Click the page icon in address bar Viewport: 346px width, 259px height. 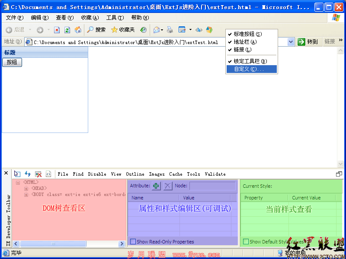[29, 42]
